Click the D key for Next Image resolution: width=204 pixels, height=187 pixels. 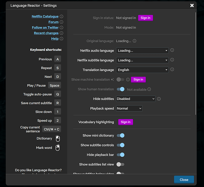pyautogui.click(x=58, y=77)
